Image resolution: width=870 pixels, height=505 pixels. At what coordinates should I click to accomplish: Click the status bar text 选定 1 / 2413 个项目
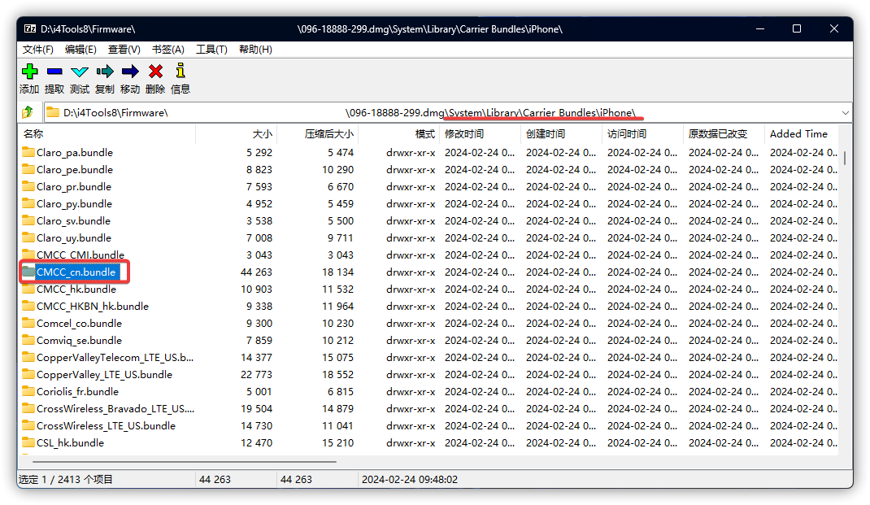pyautogui.click(x=66, y=479)
